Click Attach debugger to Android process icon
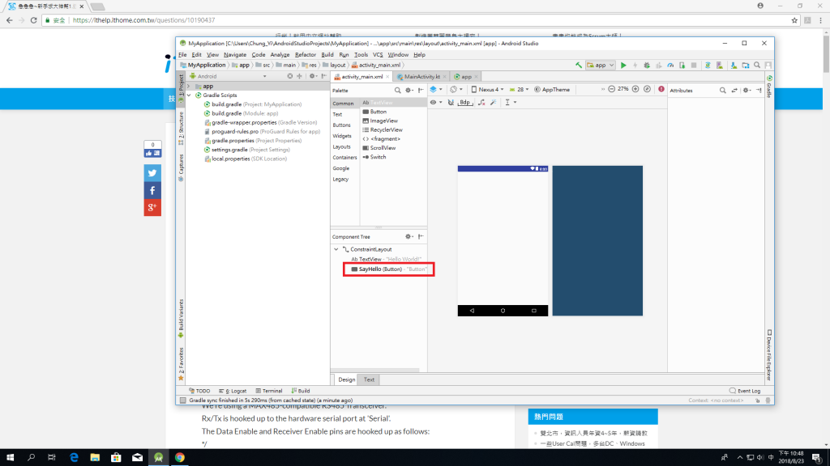830x466 pixels. (682, 66)
